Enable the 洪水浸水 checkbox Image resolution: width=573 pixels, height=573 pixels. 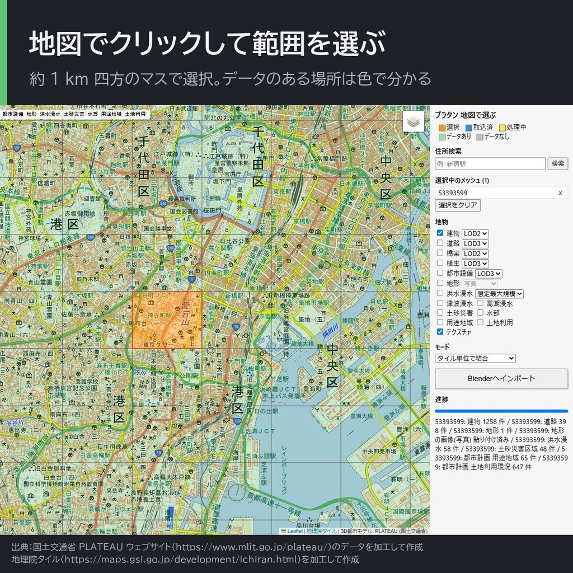point(440,293)
